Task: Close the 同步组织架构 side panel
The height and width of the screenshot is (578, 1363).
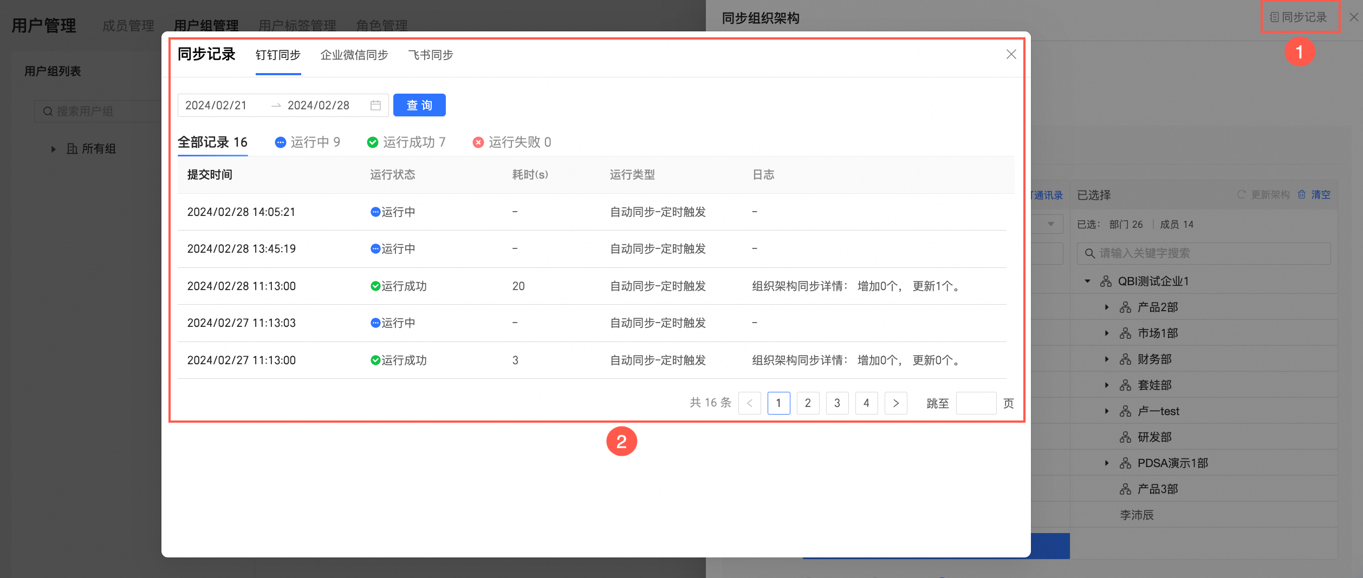Action: (1354, 17)
